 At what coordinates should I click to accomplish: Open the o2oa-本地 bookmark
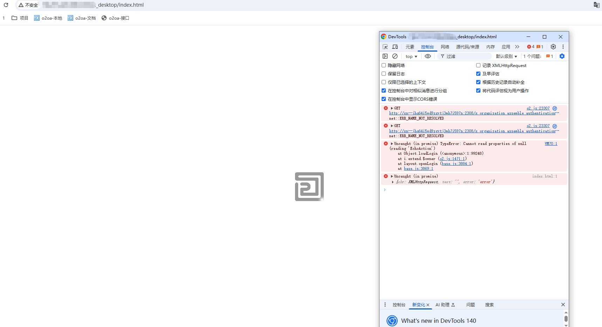coord(48,18)
